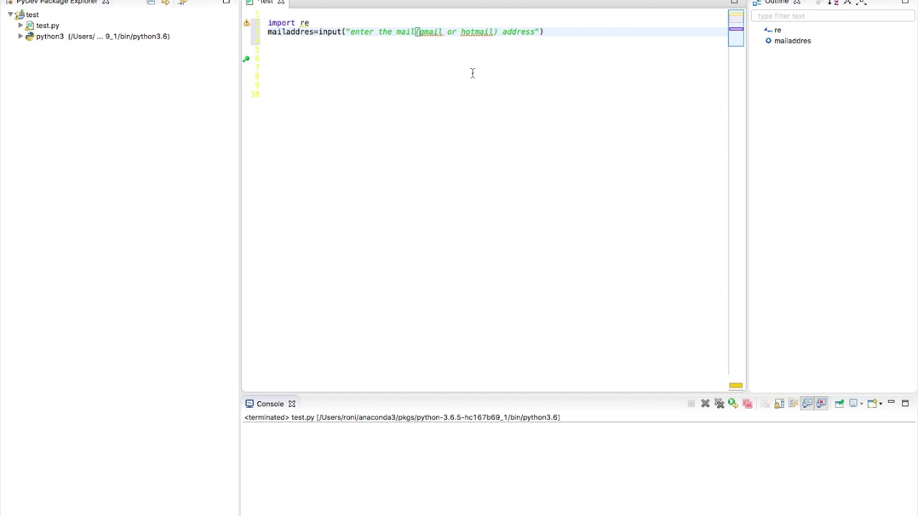This screenshot has width=918, height=516.
Task: Toggle Word Wrap in the Console
Action: [x=793, y=403]
